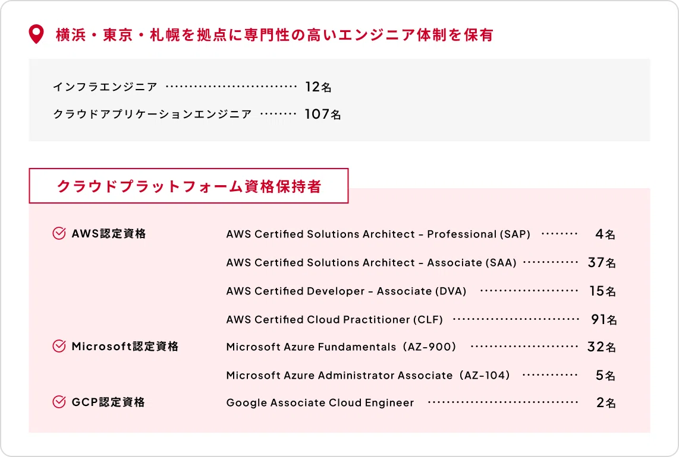Expand the Google Associate Cloud Engineer row

(320, 402)
